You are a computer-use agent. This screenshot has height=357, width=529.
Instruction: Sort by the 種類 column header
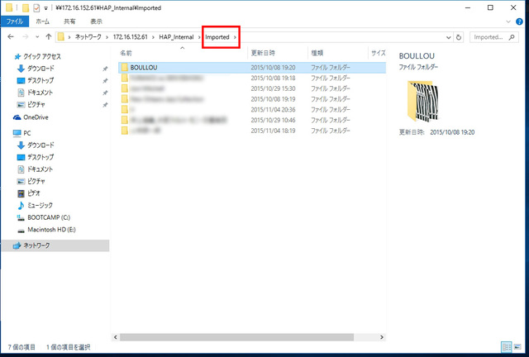click(x=337, y=53)
